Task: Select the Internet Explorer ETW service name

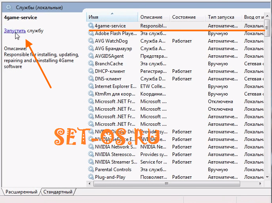Action: (116, 86)
